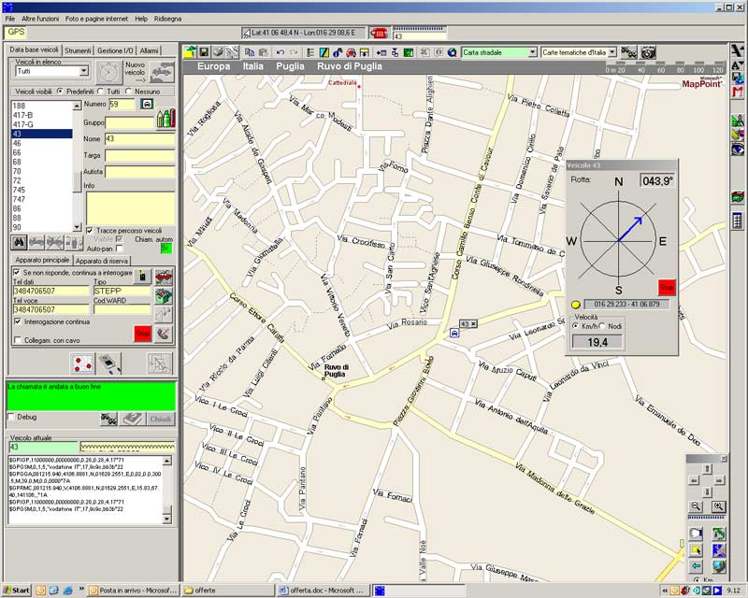The width and height of the screenshot is (748, 598).
Task: Toggle Tracce percorso veicoli checkbox
Action: click(89, 231)
